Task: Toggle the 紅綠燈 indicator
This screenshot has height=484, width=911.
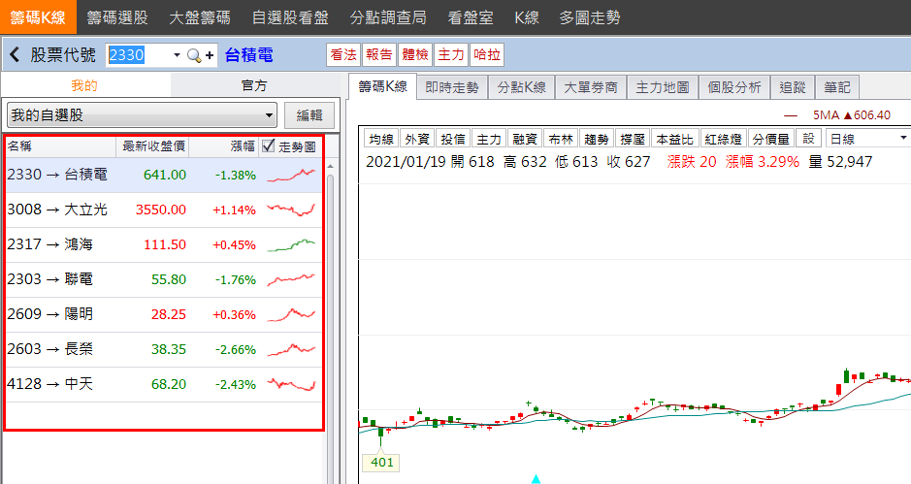Action: (724, 139)
